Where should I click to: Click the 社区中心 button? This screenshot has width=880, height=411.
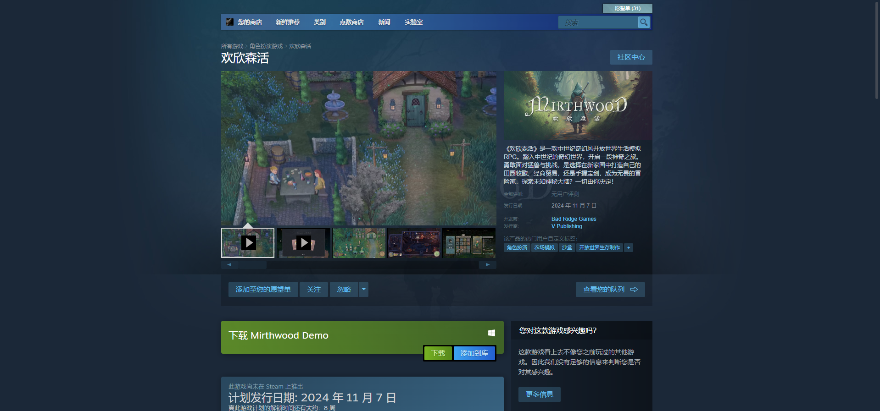tap(631, 57)
